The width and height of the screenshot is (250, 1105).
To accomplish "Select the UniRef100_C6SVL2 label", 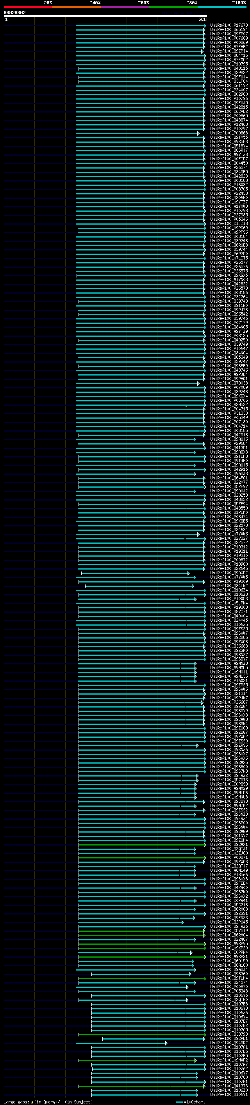I will [x=229, y=111].
